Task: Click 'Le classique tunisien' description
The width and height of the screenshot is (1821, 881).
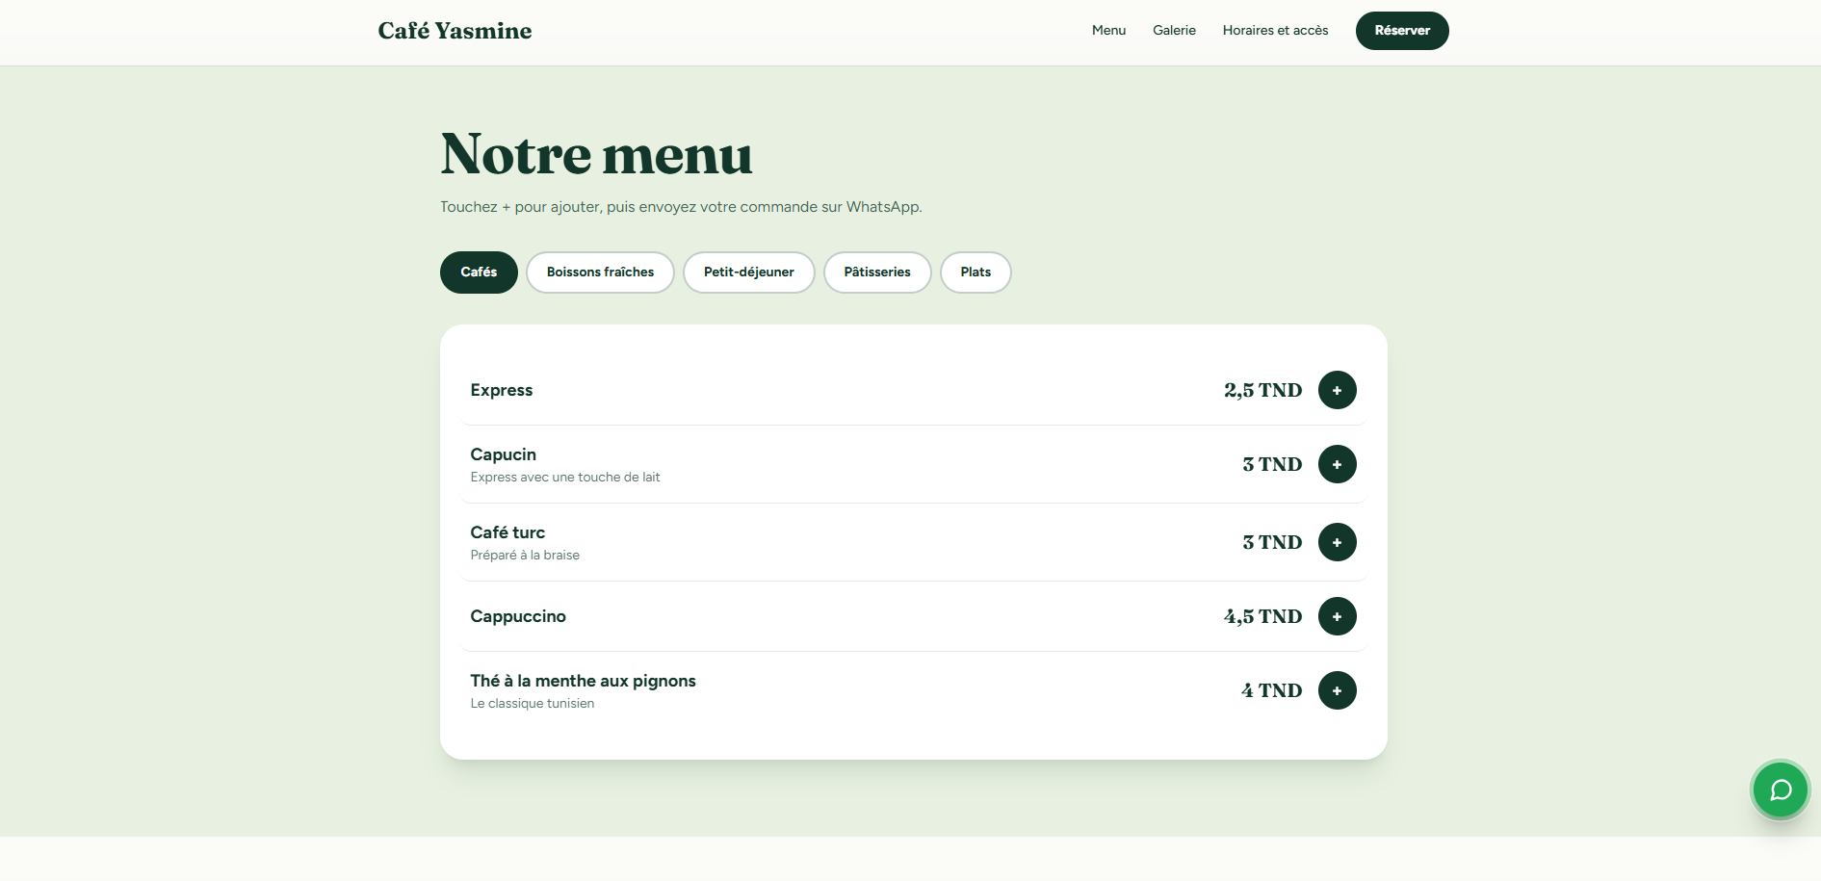Action: pyautogui.click(x=533, y=704)
